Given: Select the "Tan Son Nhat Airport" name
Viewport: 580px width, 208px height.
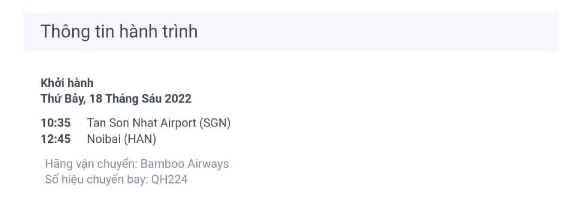Looking at the screenshot, I should click(x=141, y=123).
